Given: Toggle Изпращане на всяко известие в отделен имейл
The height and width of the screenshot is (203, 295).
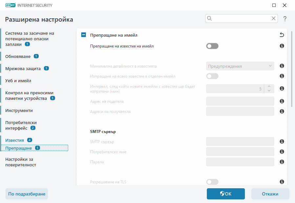Looking at the screenshot, I should click(212, 76).
